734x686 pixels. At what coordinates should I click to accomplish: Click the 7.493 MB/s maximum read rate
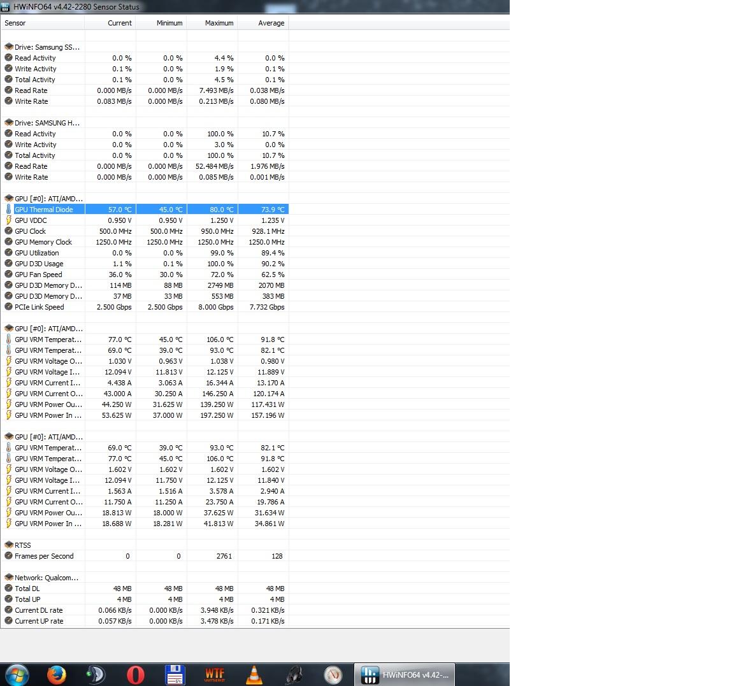pos(216,90)
